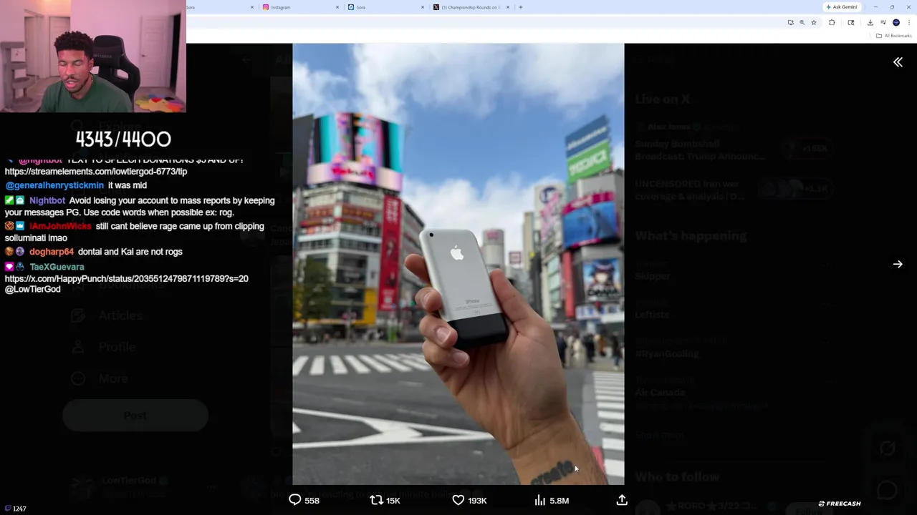Image resolution: width=917 pixels, height=515 pixels.
Task: Open the side panel icon in toolbar
Action: point(851,22)
